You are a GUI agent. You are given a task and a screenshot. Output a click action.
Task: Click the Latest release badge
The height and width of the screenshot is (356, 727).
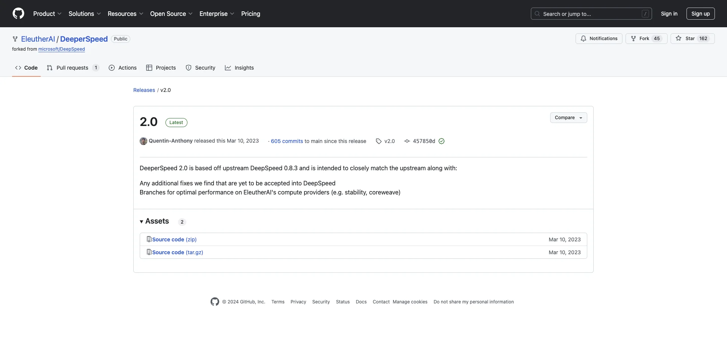click(x=176, y=123)
